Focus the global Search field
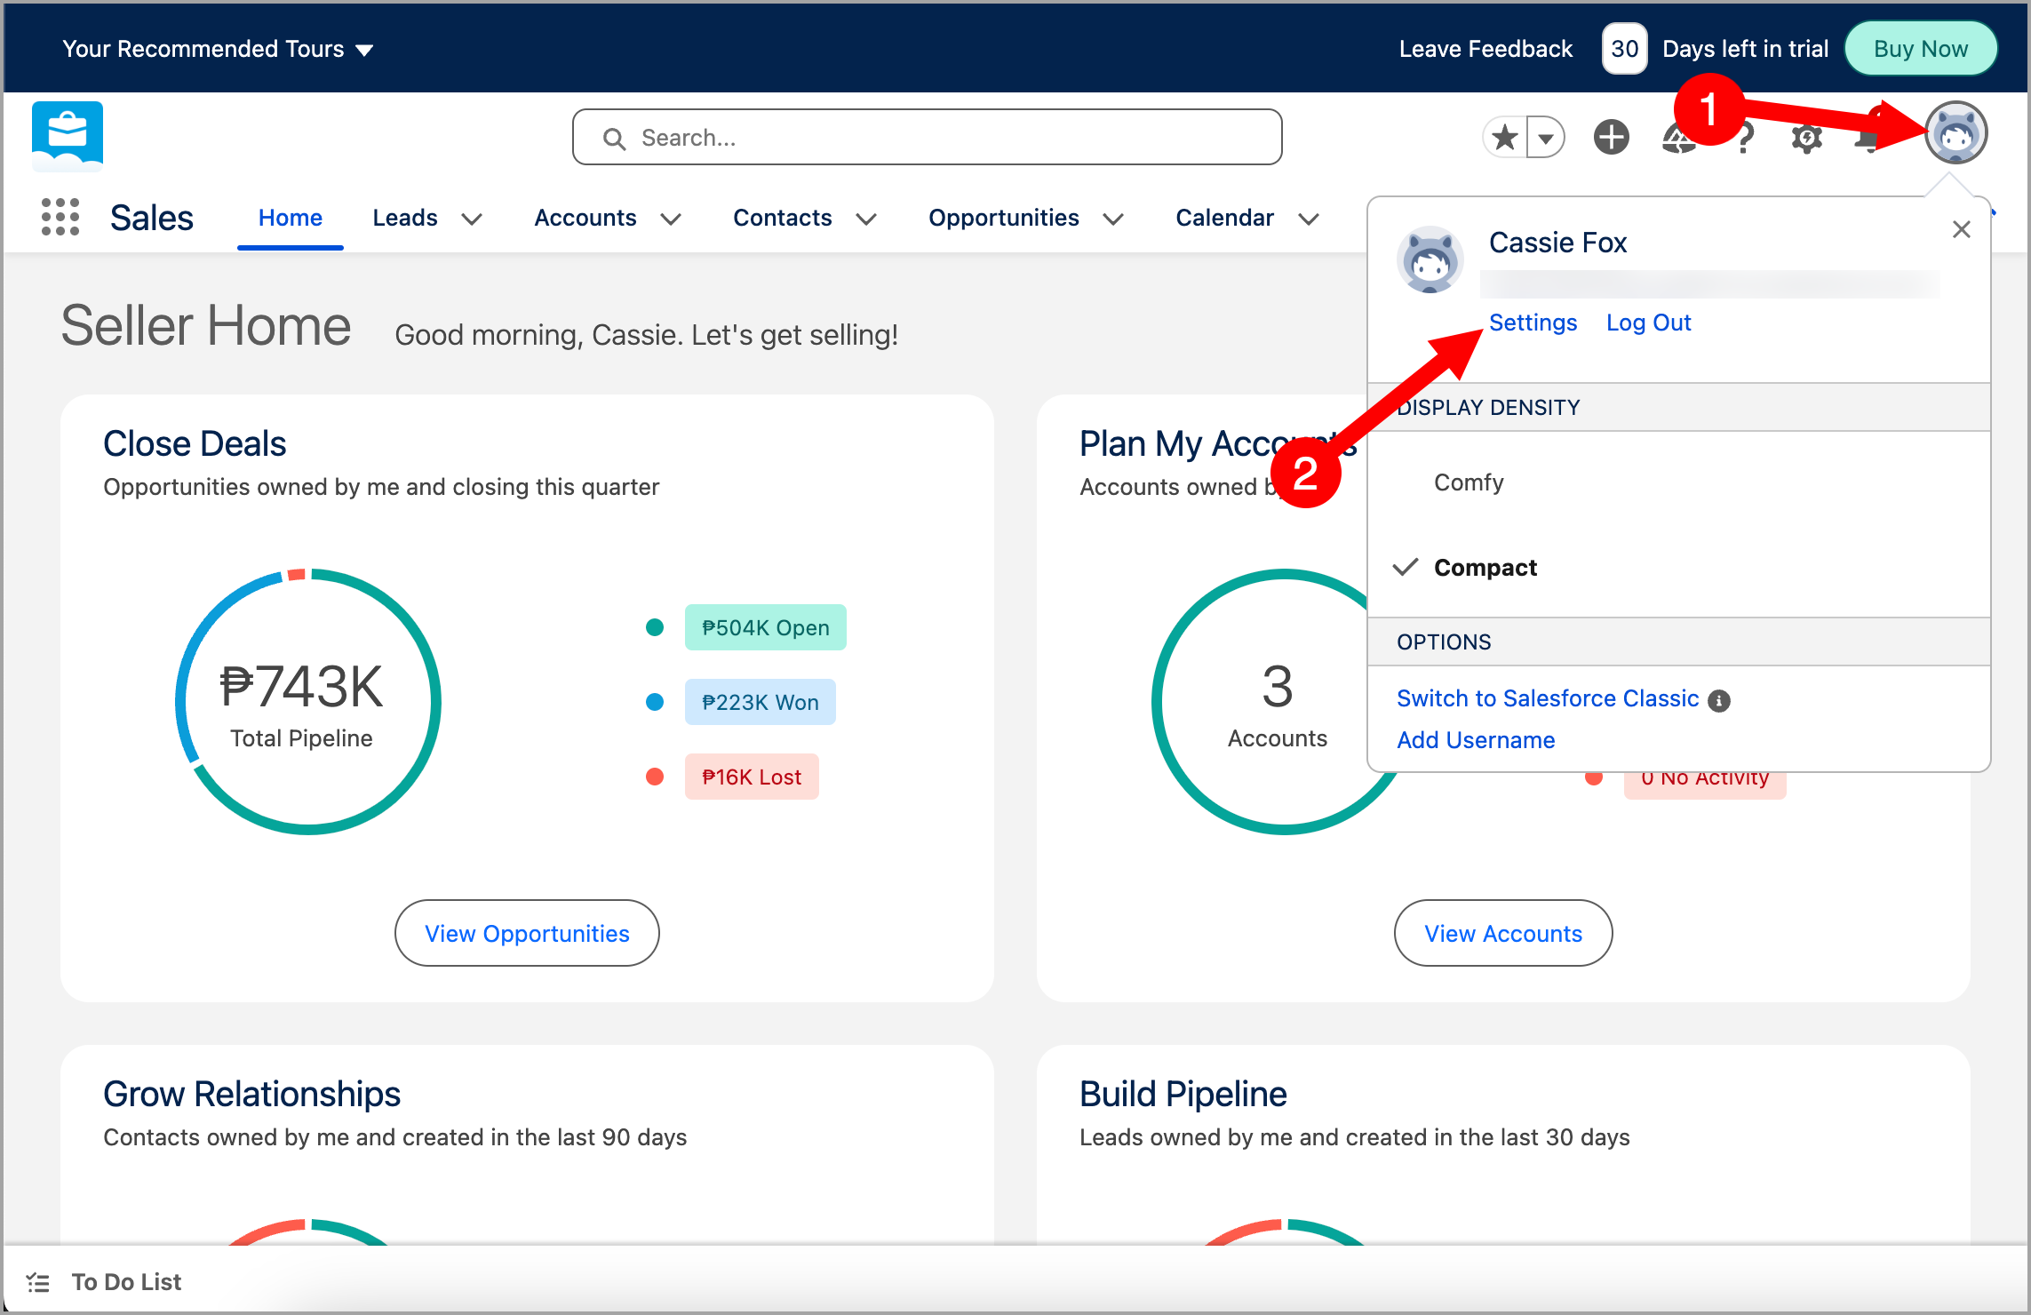The width and height of the screenshot is (2031, 1315). (927, 138)
